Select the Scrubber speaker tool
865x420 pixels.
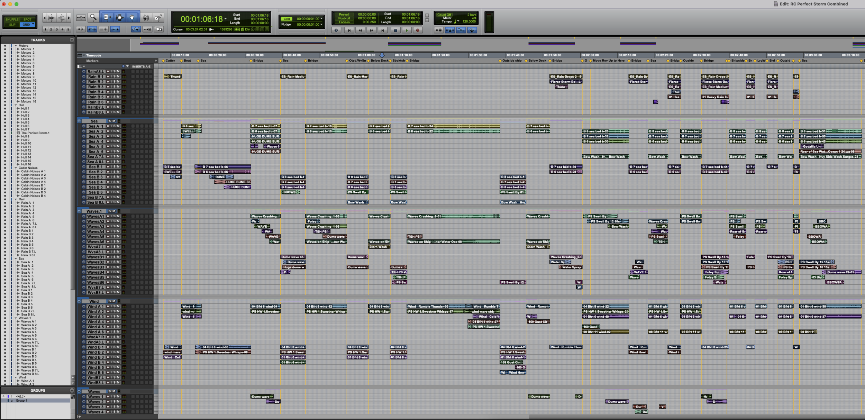(146, 18)
